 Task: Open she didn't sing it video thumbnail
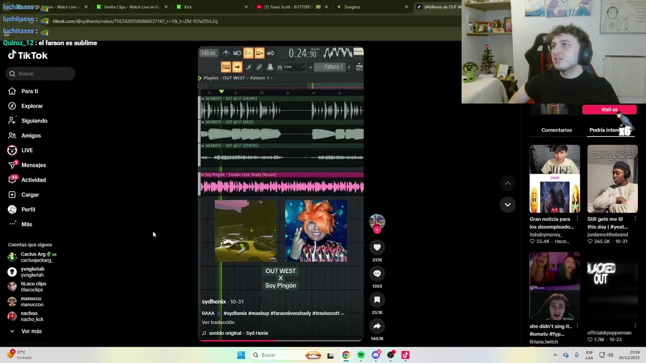point(555,286)
